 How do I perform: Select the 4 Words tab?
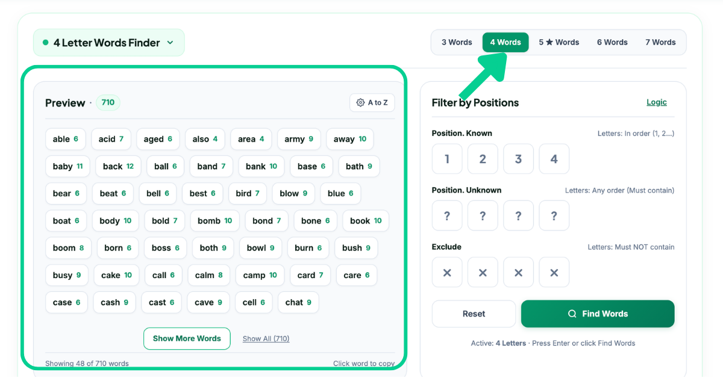(505, 42)
